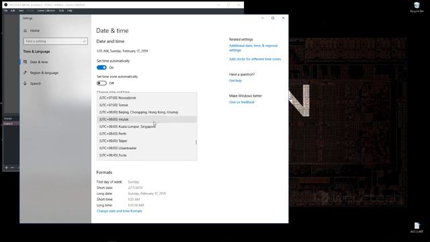The width and height of the screenshot is (430, 242).
Task: Click Add clocks for different time zones
Action: [x=255, y=59]
